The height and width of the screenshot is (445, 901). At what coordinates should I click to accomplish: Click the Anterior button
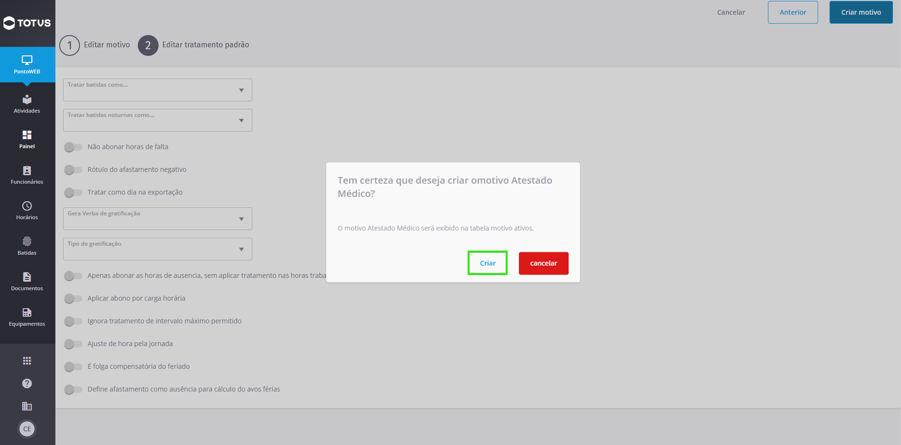[x=793, y=12]
